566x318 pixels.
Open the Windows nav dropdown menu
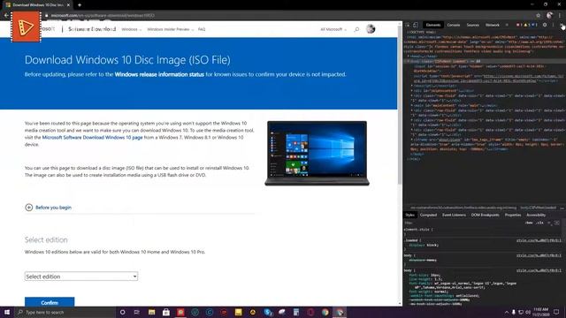pos(132,29)
